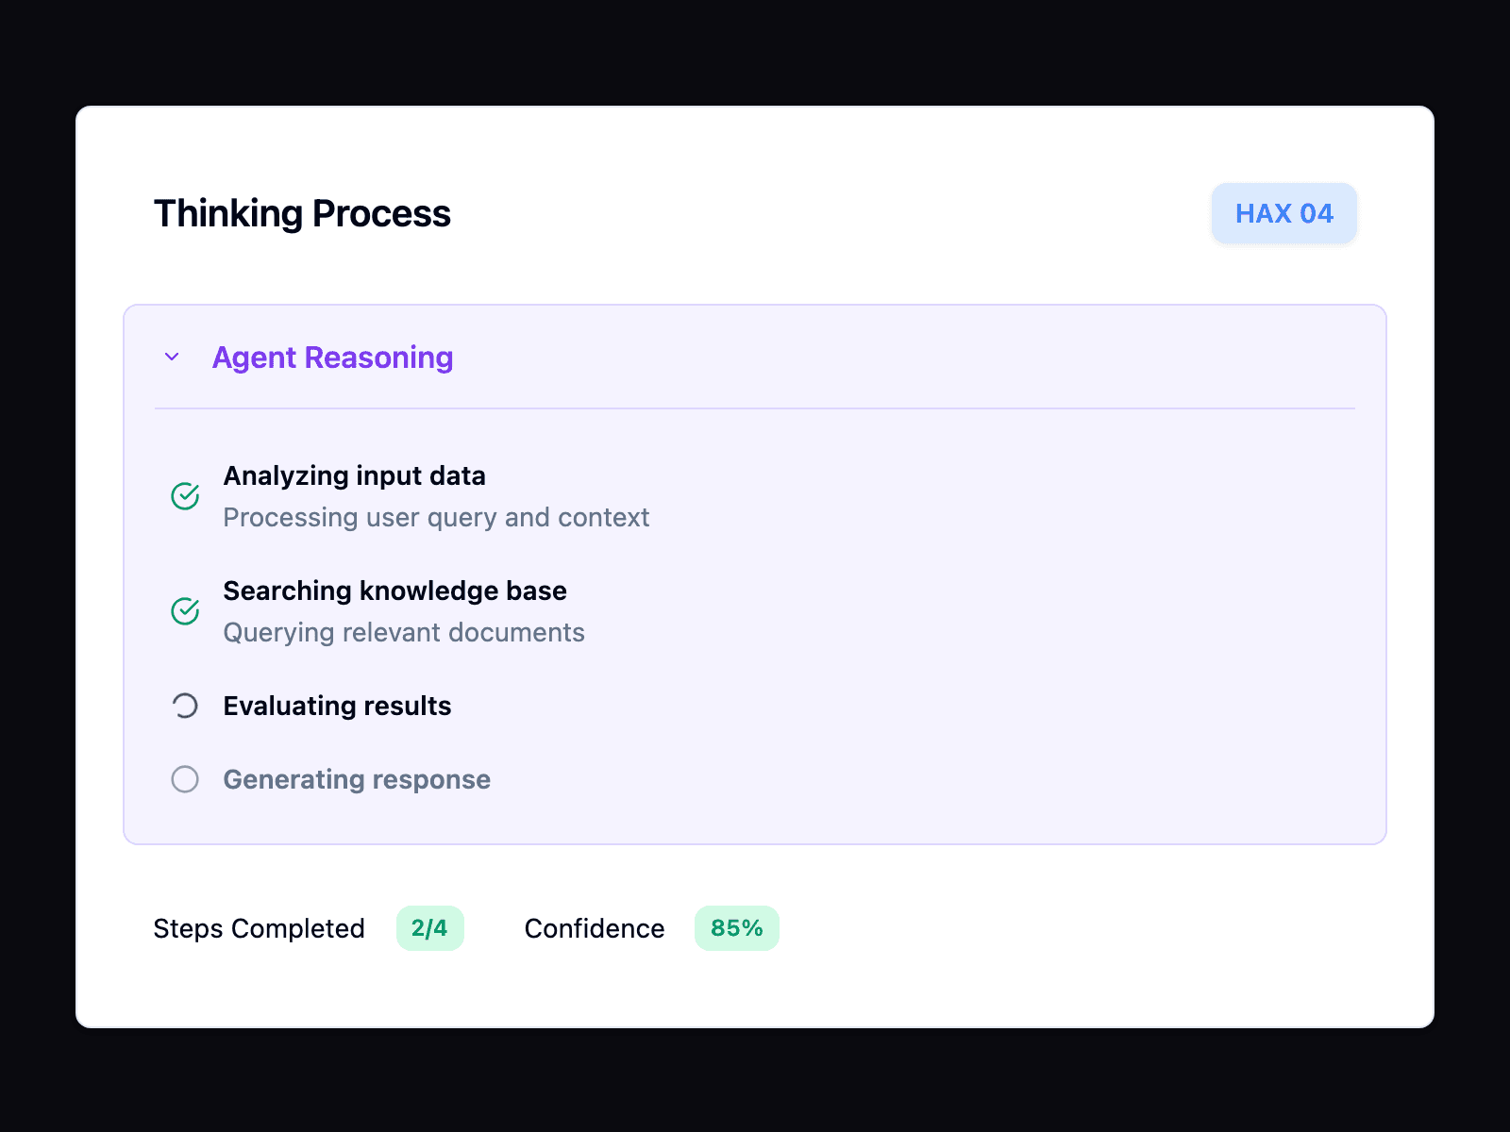Click the Steps Completed label
This screenshot has width=1510, height=1132.
[x=260, y=928]
